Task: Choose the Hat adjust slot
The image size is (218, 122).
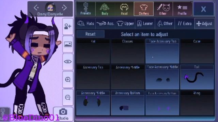Action: 93,51
